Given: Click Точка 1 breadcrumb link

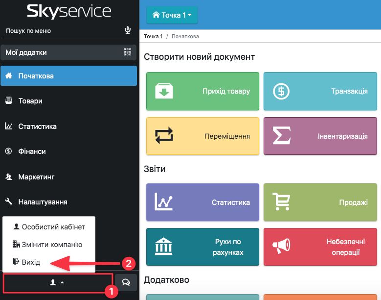Looking at the screenshot, I should [153, 37].
